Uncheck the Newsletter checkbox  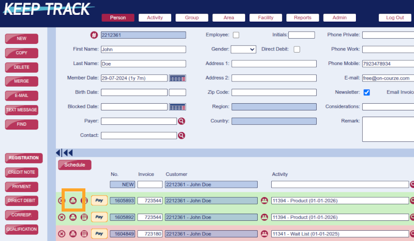coord(366,92)
